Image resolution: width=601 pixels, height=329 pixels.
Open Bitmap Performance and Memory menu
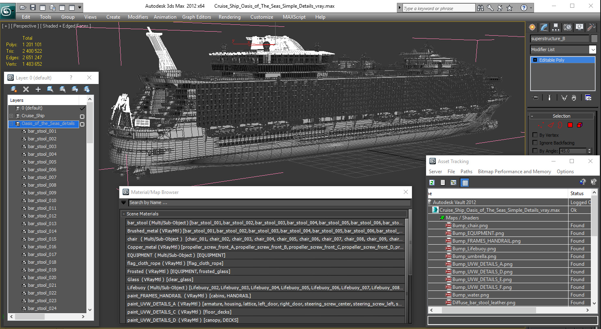coord(515,172)
